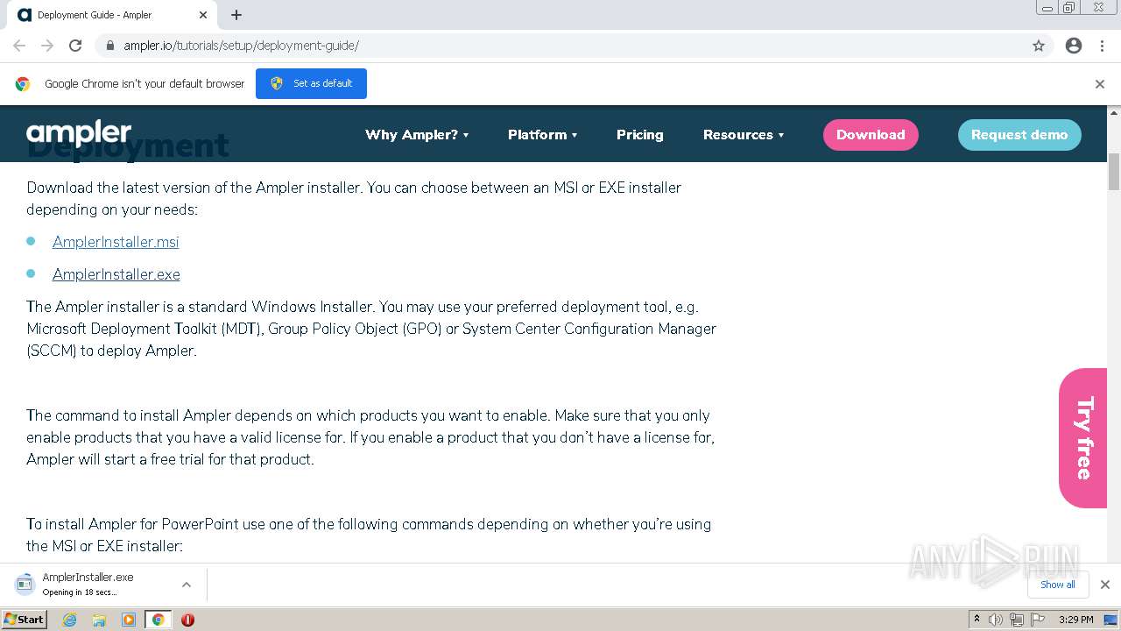The height and width of the screenshot is (631, 1121).
Task: Open the Chrome three-dot menu
Action: 1102,46
